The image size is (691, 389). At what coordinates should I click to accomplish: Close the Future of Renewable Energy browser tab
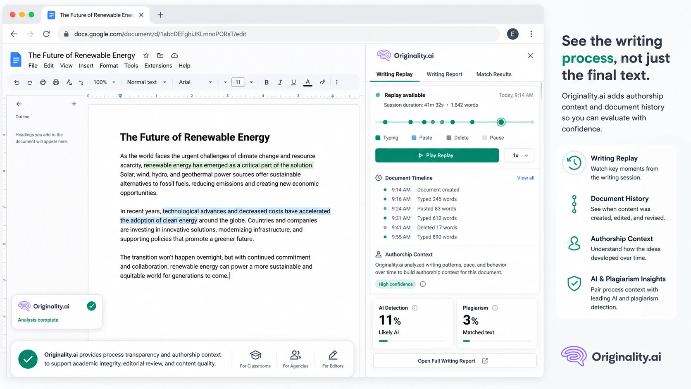click(x=141, y=15)
